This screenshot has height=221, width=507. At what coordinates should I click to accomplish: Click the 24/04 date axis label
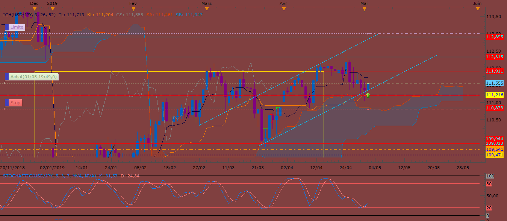(x=345, y=168)
